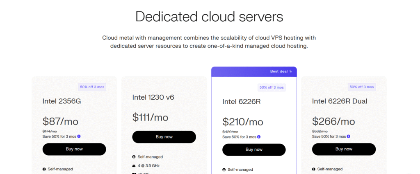Click info icon beside Intel 6226R Dual savings
Viewport: 420px width, 174px height.
[349, 136]
